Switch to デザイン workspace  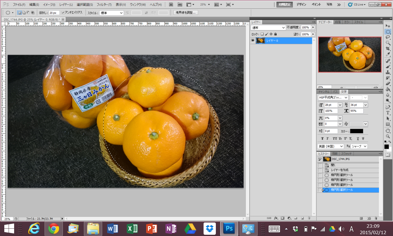tap(301, 5)
